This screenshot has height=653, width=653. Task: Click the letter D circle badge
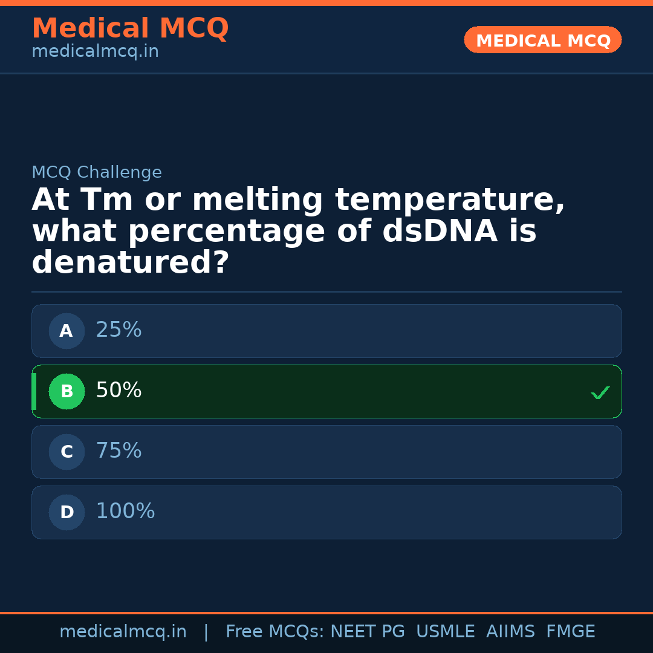click(x=67, y=512)
